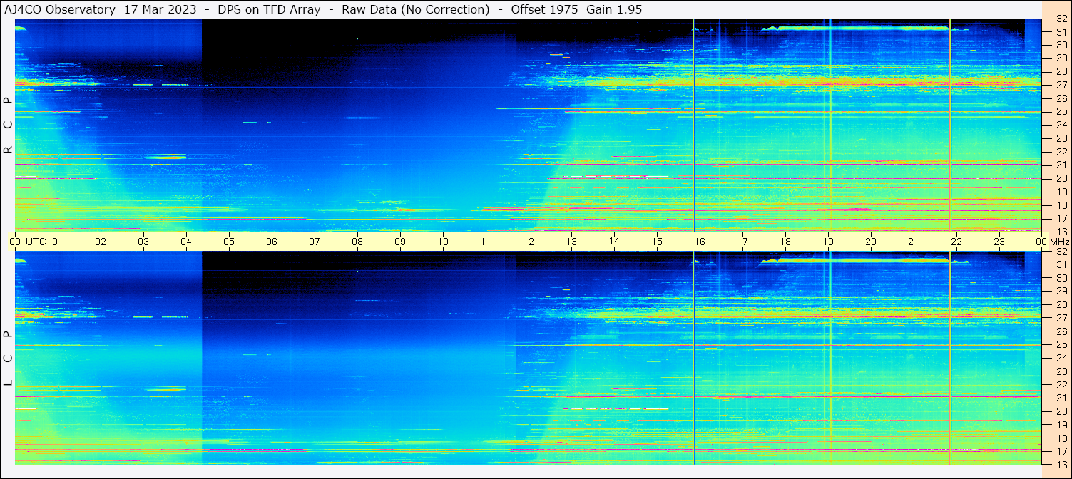Click the "20" MHz tick of RCP panel
The width and height of the screenshot is (1072, 479).
point(1061,178)
